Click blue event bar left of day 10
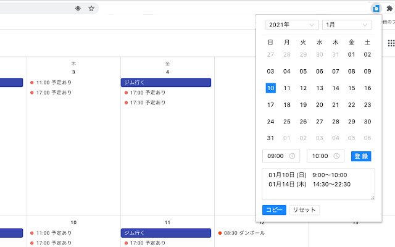This screenshot has width=395, height=247. point(11,233)
